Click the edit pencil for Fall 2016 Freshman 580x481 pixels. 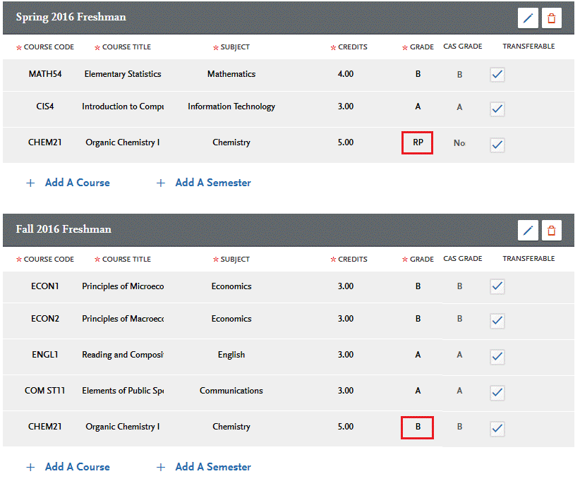[x=528, y=230]
